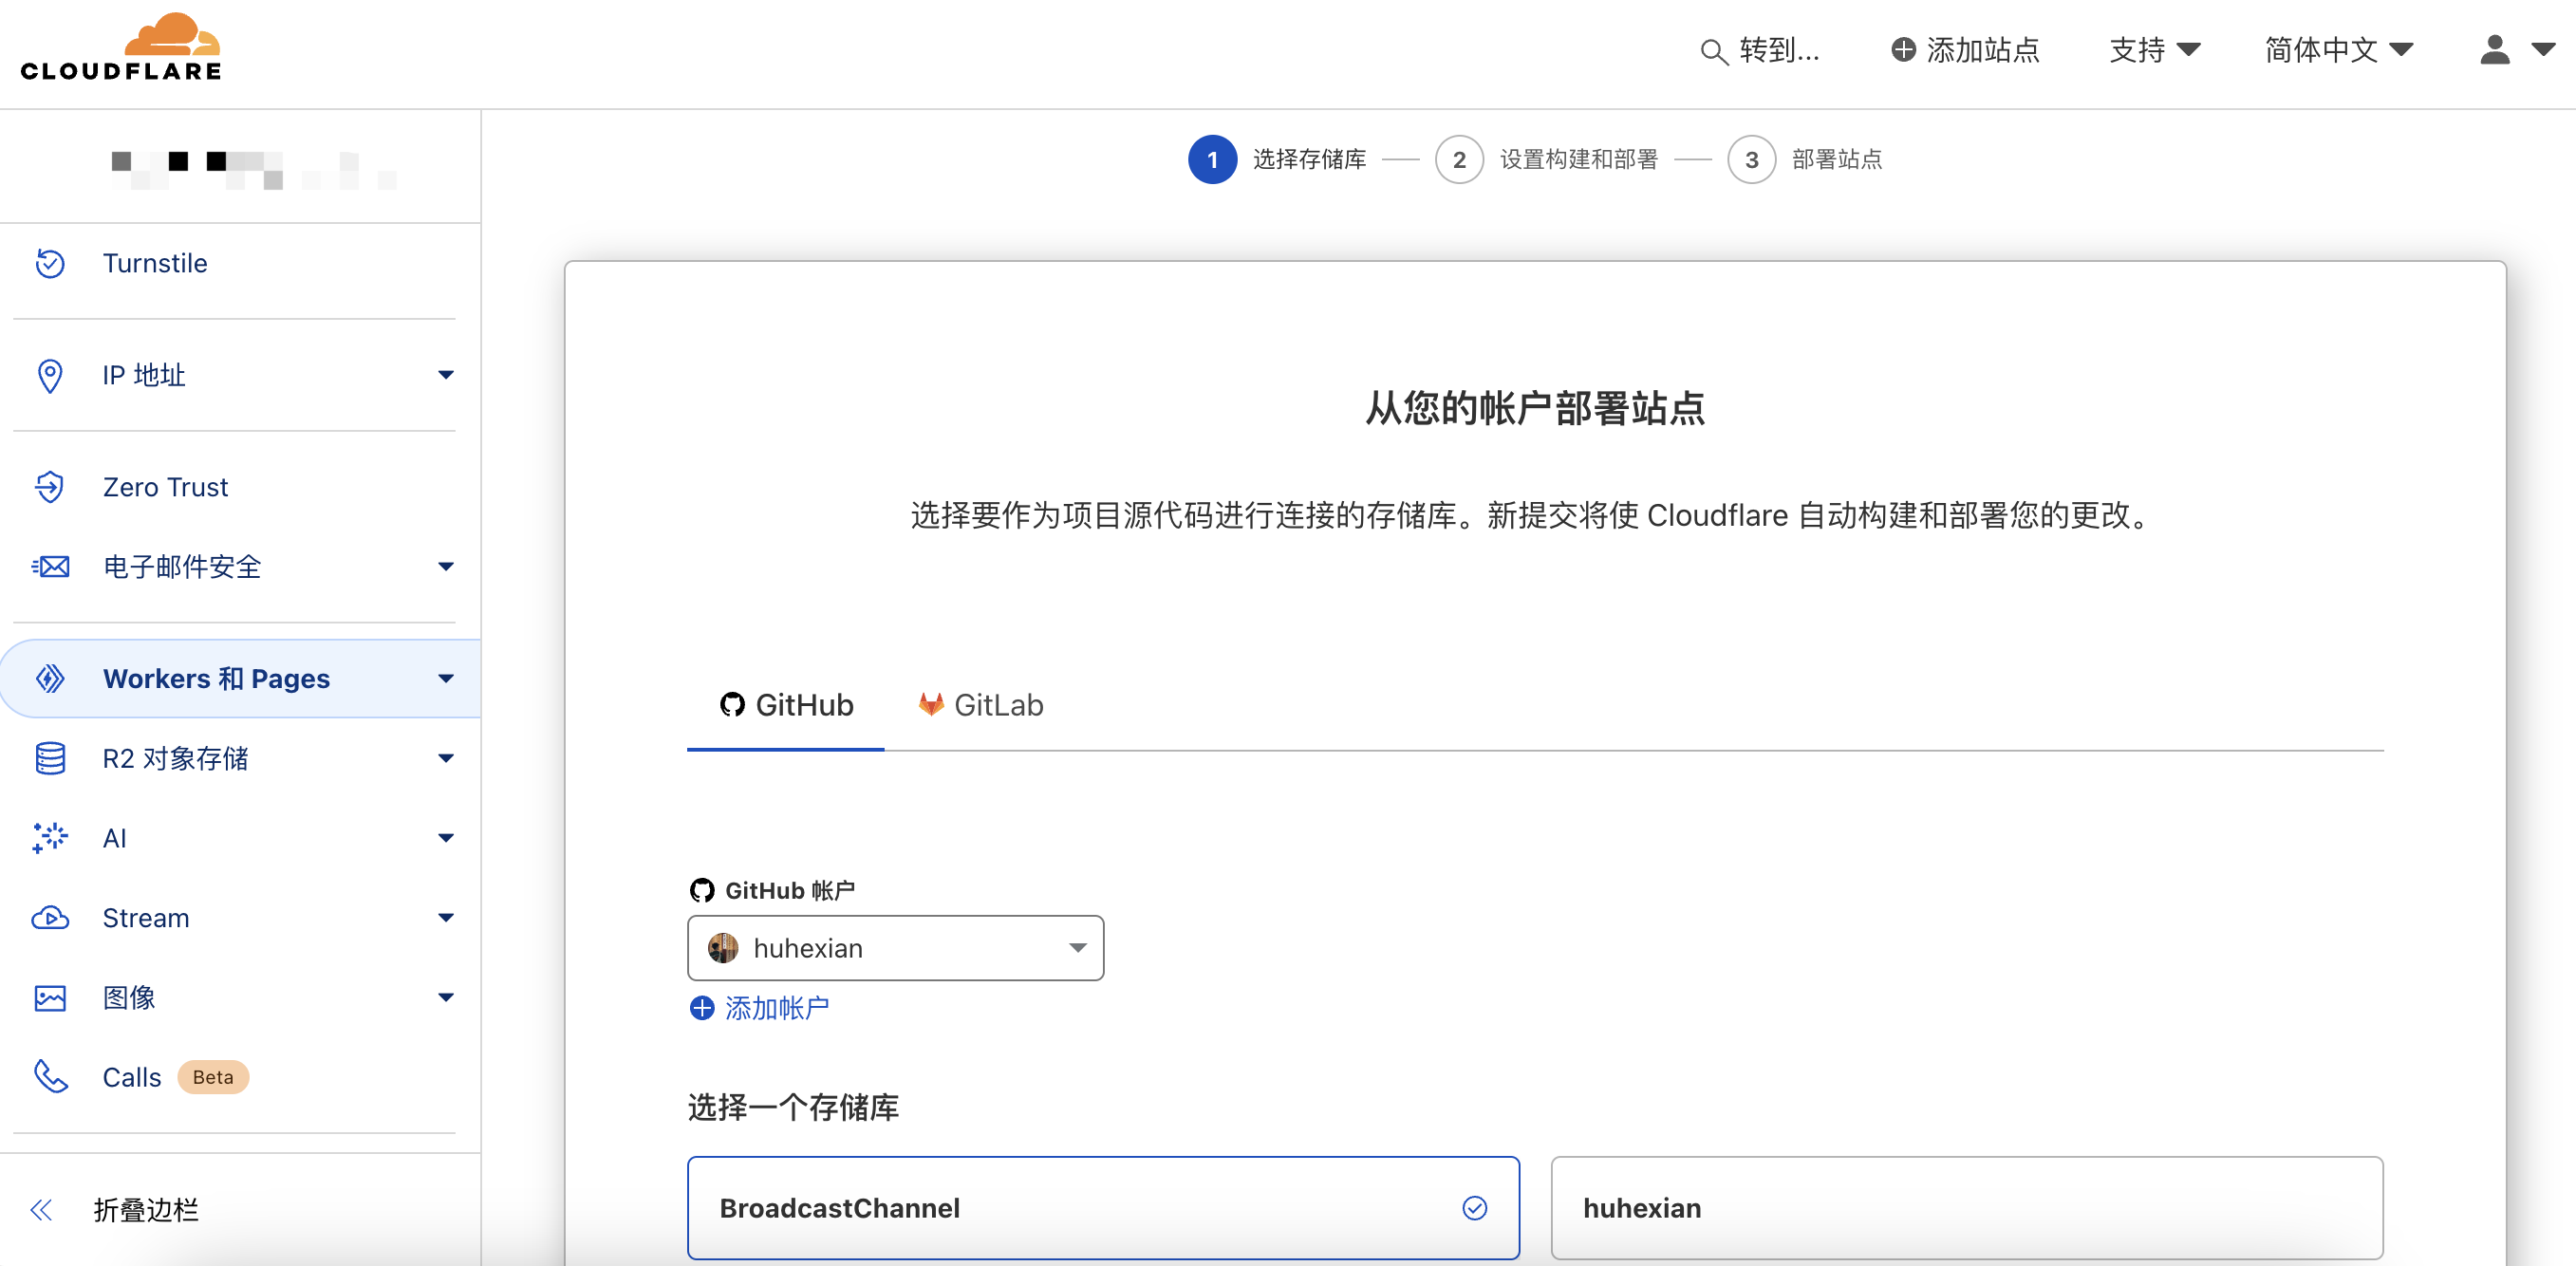
Task: Click the redacted account name in sidebar
Action: tap(254, 170)
